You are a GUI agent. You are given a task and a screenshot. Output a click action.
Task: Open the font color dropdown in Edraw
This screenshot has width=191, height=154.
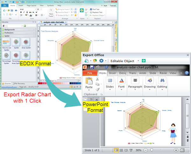pos(33,15)
